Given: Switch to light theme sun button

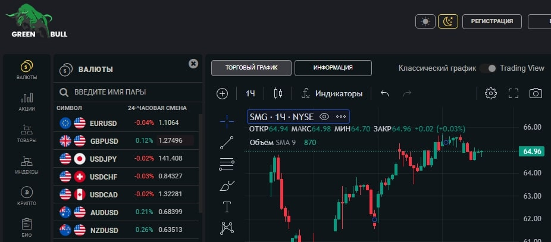Looking at the screenshot, I should point(425,21).
